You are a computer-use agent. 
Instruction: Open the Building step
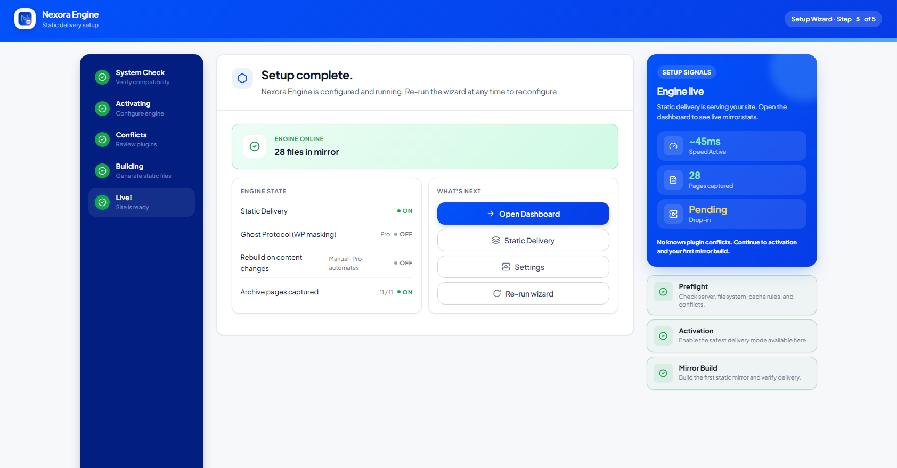pos(142,171)
